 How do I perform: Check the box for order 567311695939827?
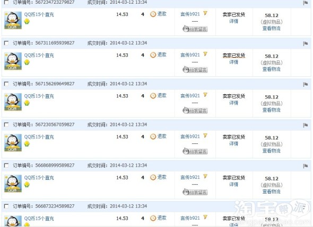(x=6, y=43)
